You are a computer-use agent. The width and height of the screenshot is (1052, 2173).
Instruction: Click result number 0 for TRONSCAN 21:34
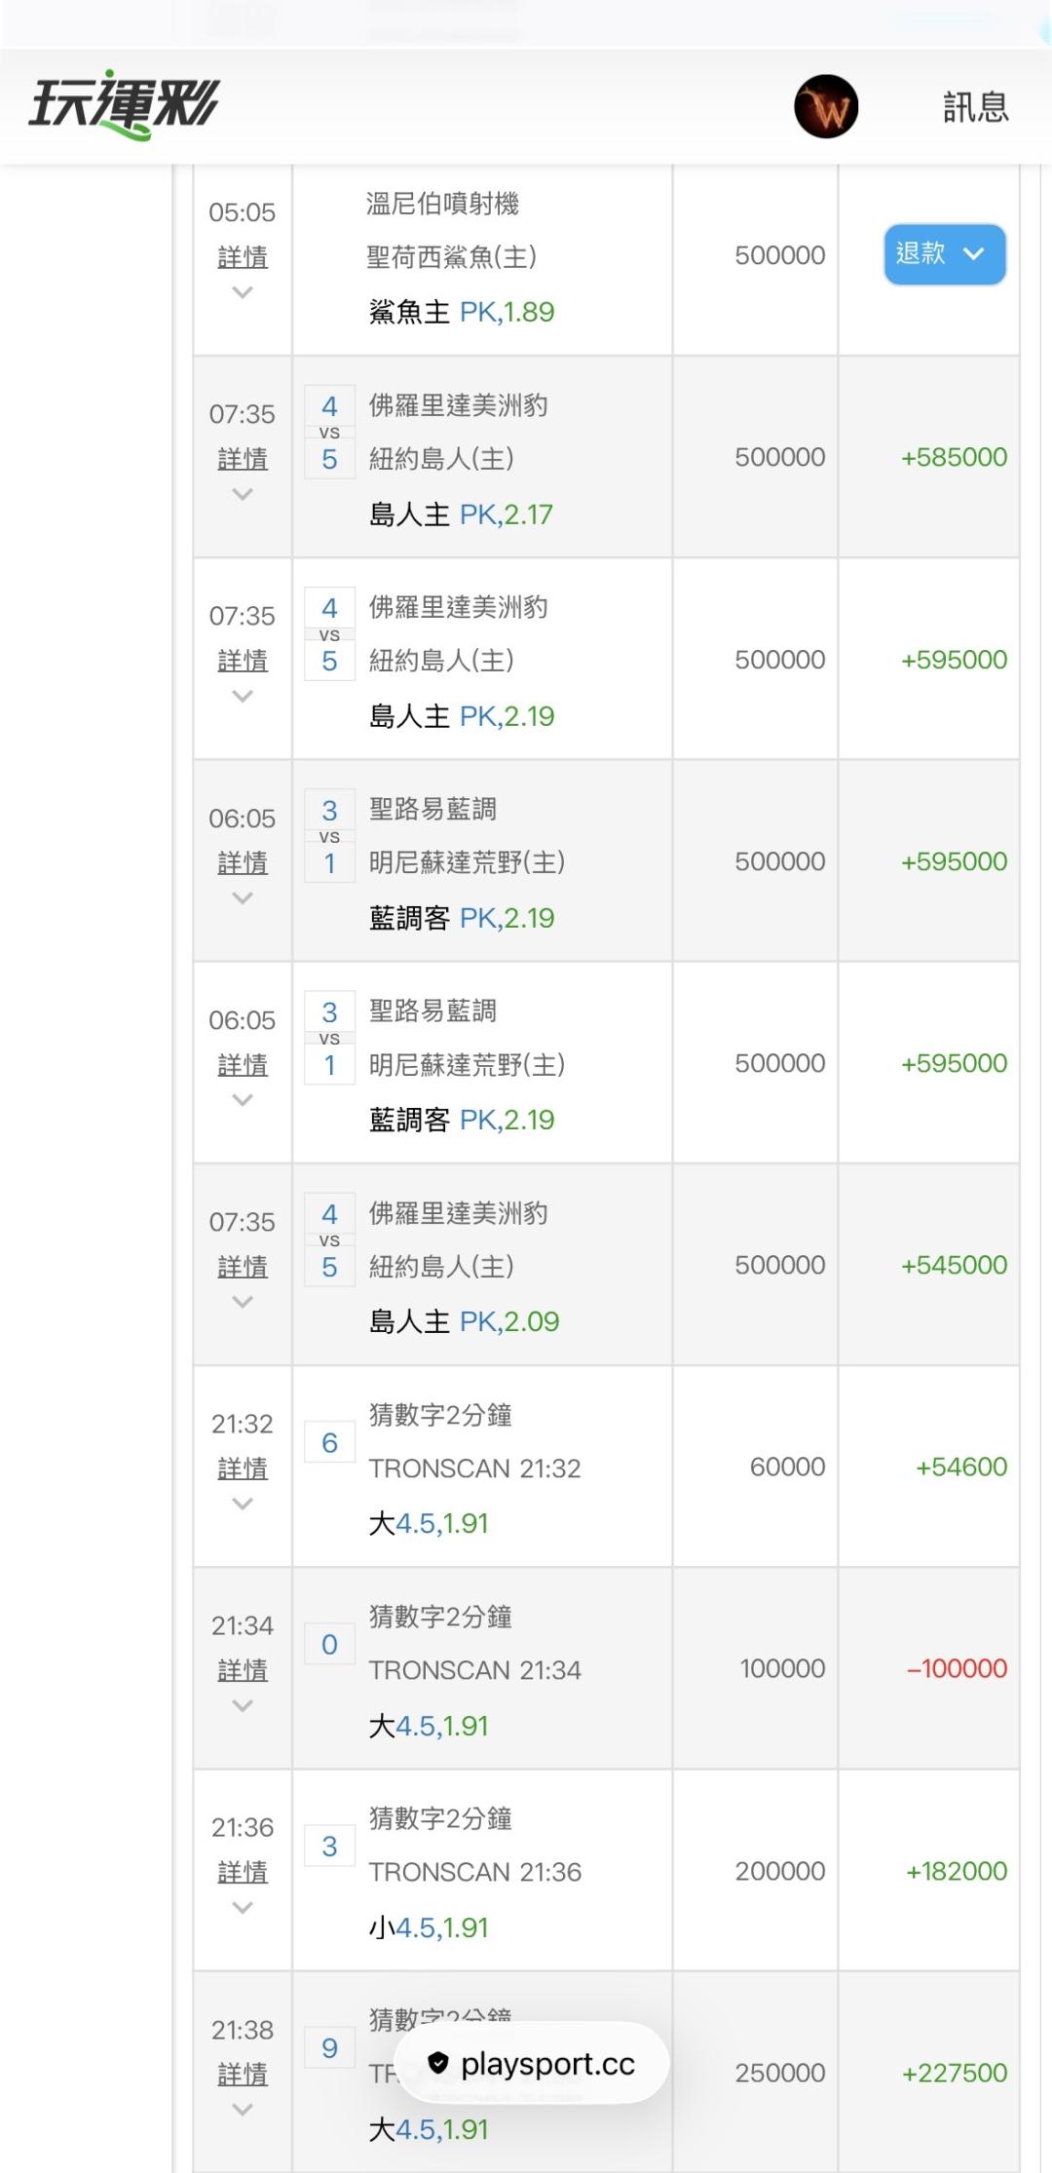pyautogui.click(x=329, y=1645)
